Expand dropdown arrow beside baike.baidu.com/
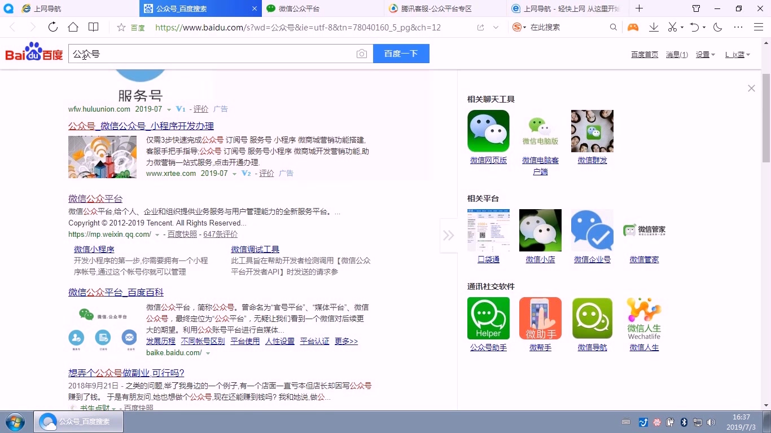771x433 pixels. (x=208, y=354)
